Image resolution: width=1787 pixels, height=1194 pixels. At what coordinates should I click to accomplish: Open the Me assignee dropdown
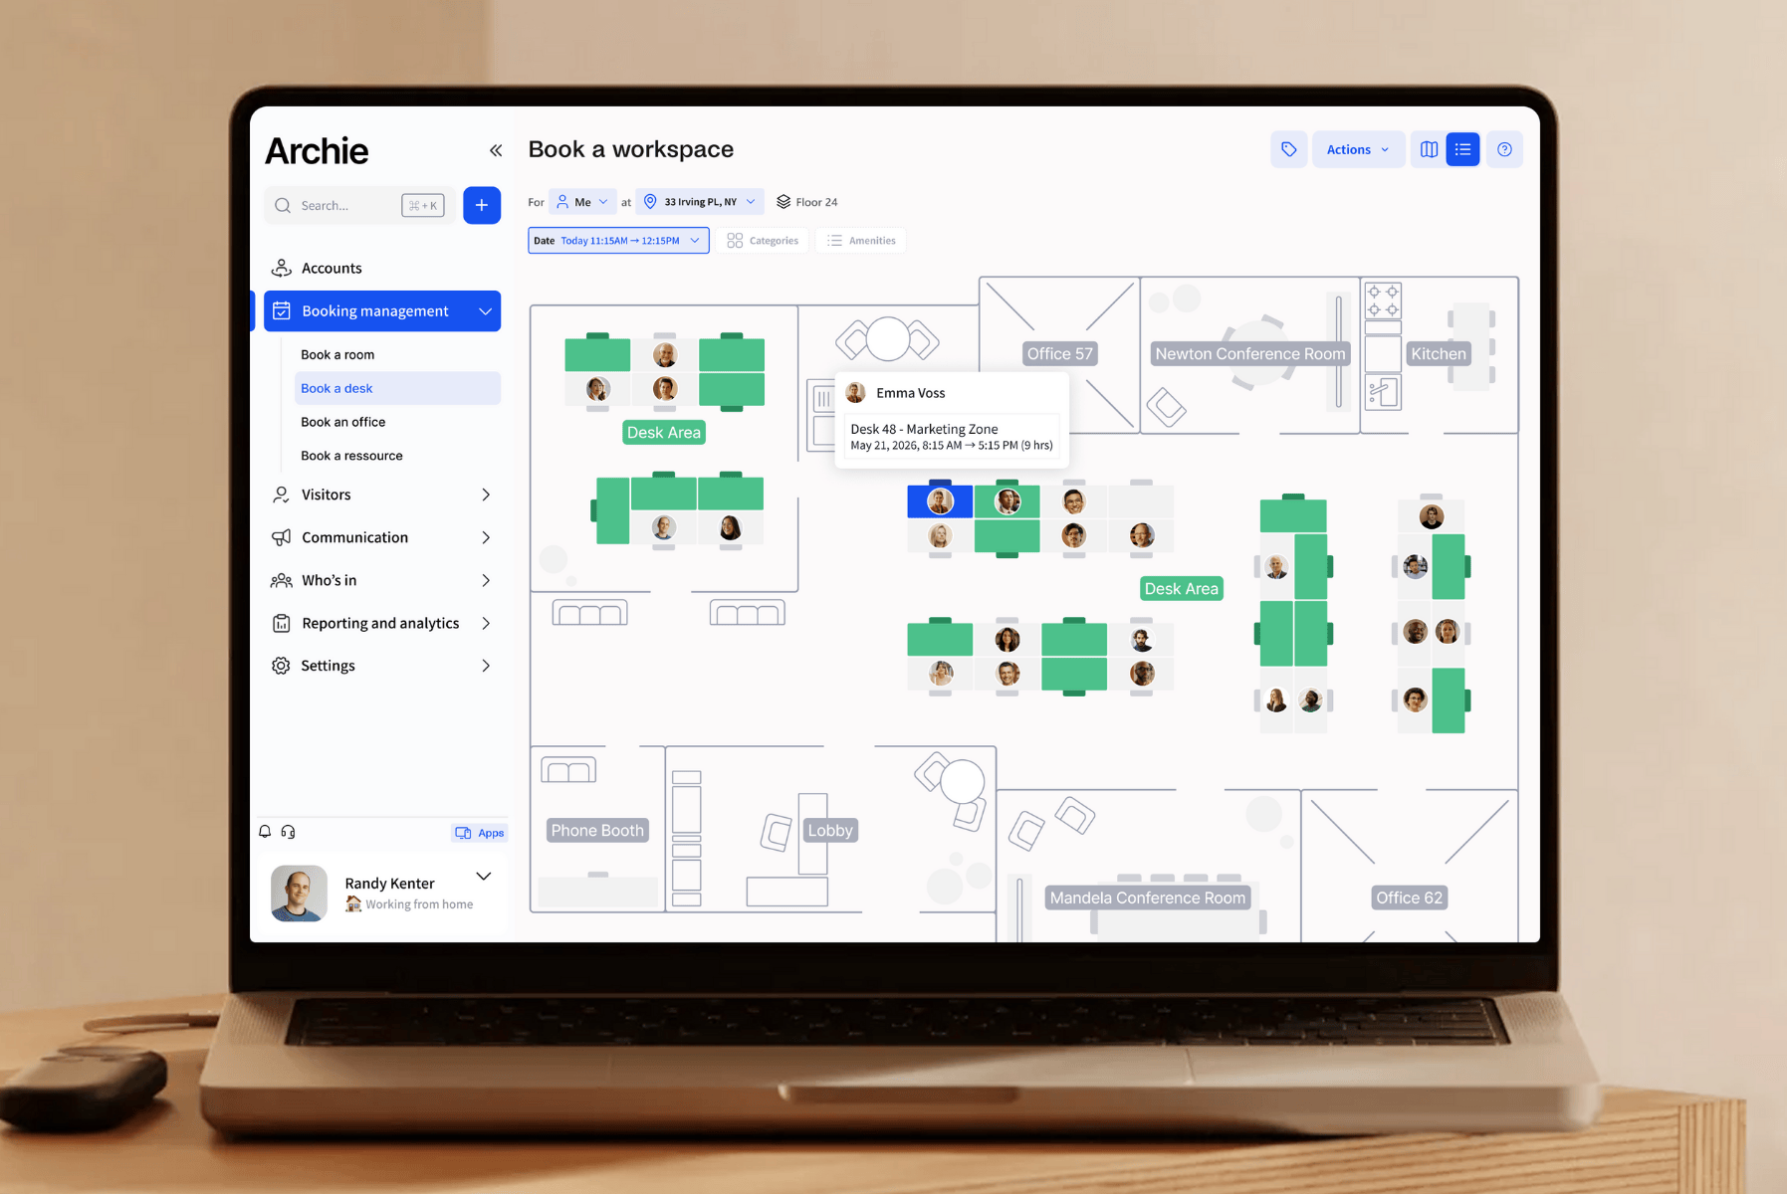coord(582,201)
